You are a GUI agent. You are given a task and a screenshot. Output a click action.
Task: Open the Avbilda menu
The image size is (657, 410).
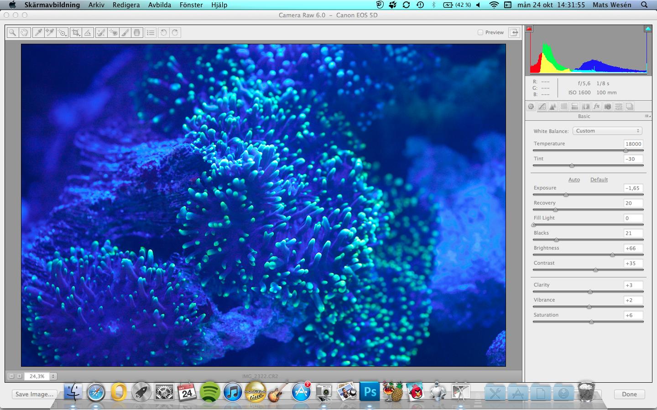[160, 5]
